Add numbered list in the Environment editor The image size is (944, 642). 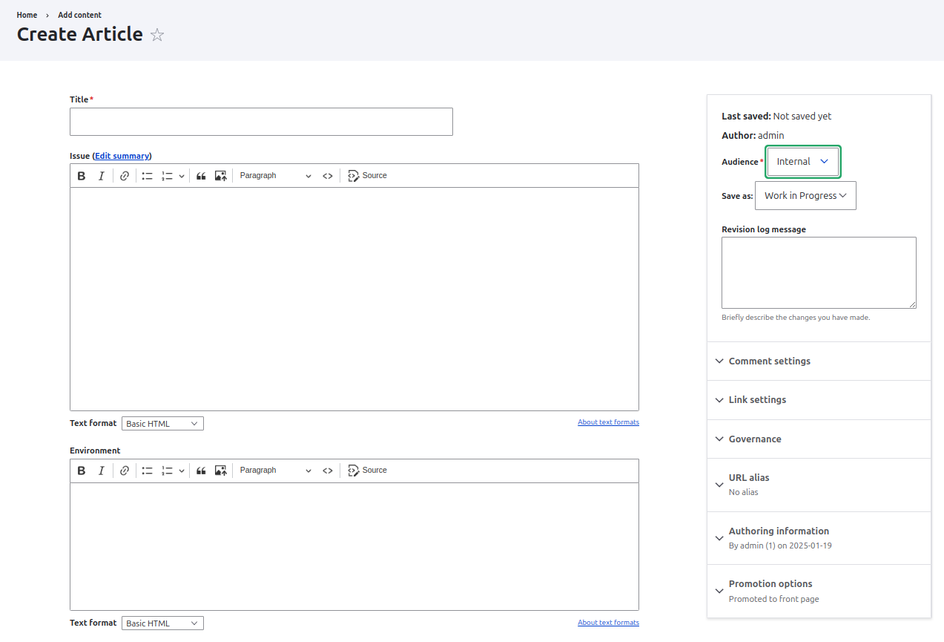pyautogui.click(x=167, y=471)
